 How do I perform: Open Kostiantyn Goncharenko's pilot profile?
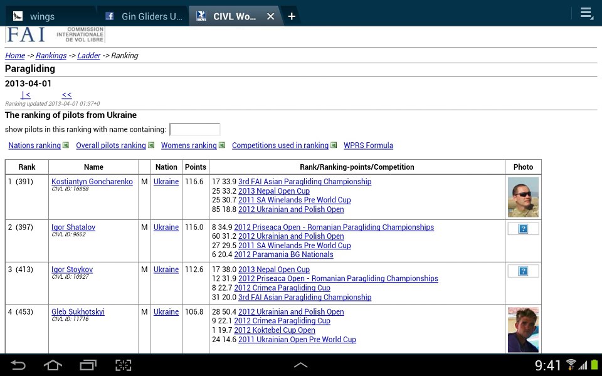(x=92, y=182)
